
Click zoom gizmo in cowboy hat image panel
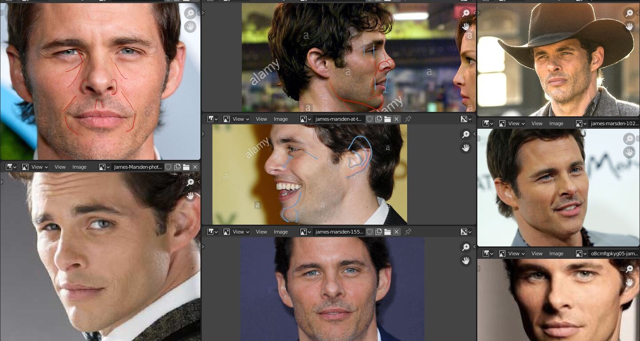point(629,13)
